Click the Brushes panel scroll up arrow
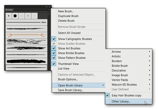This screenshot has height=109, width=159. [x=49, y=14]
